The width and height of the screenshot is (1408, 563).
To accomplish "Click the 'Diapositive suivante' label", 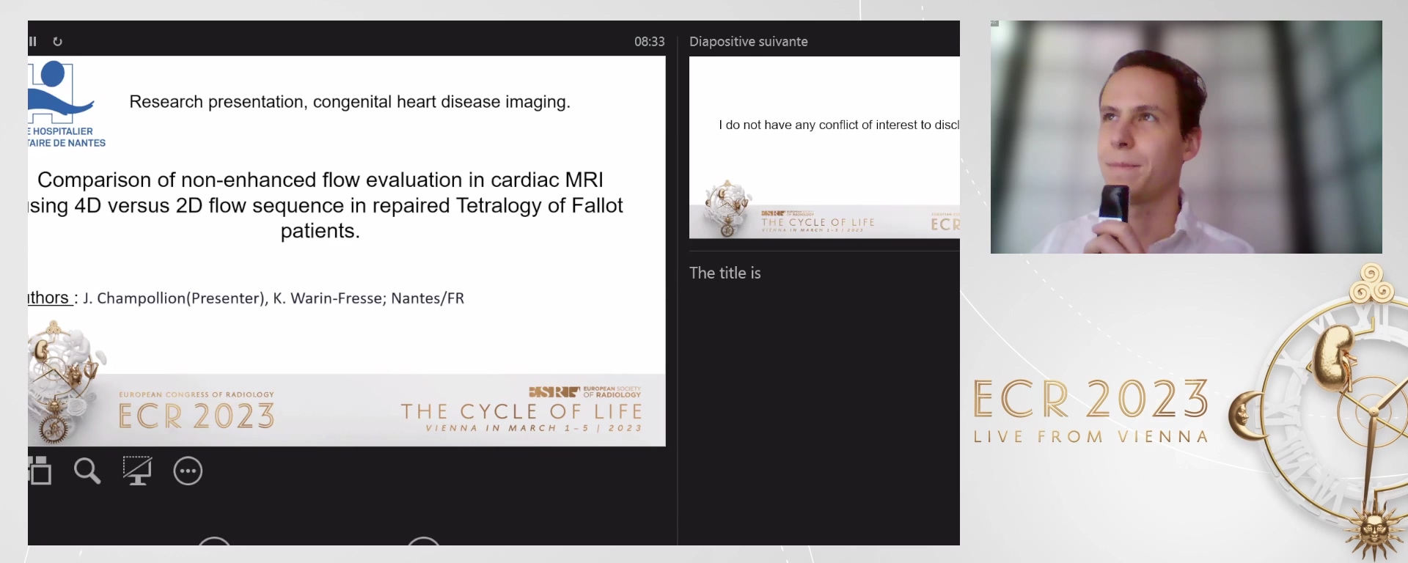I will (x=748, y=42).
